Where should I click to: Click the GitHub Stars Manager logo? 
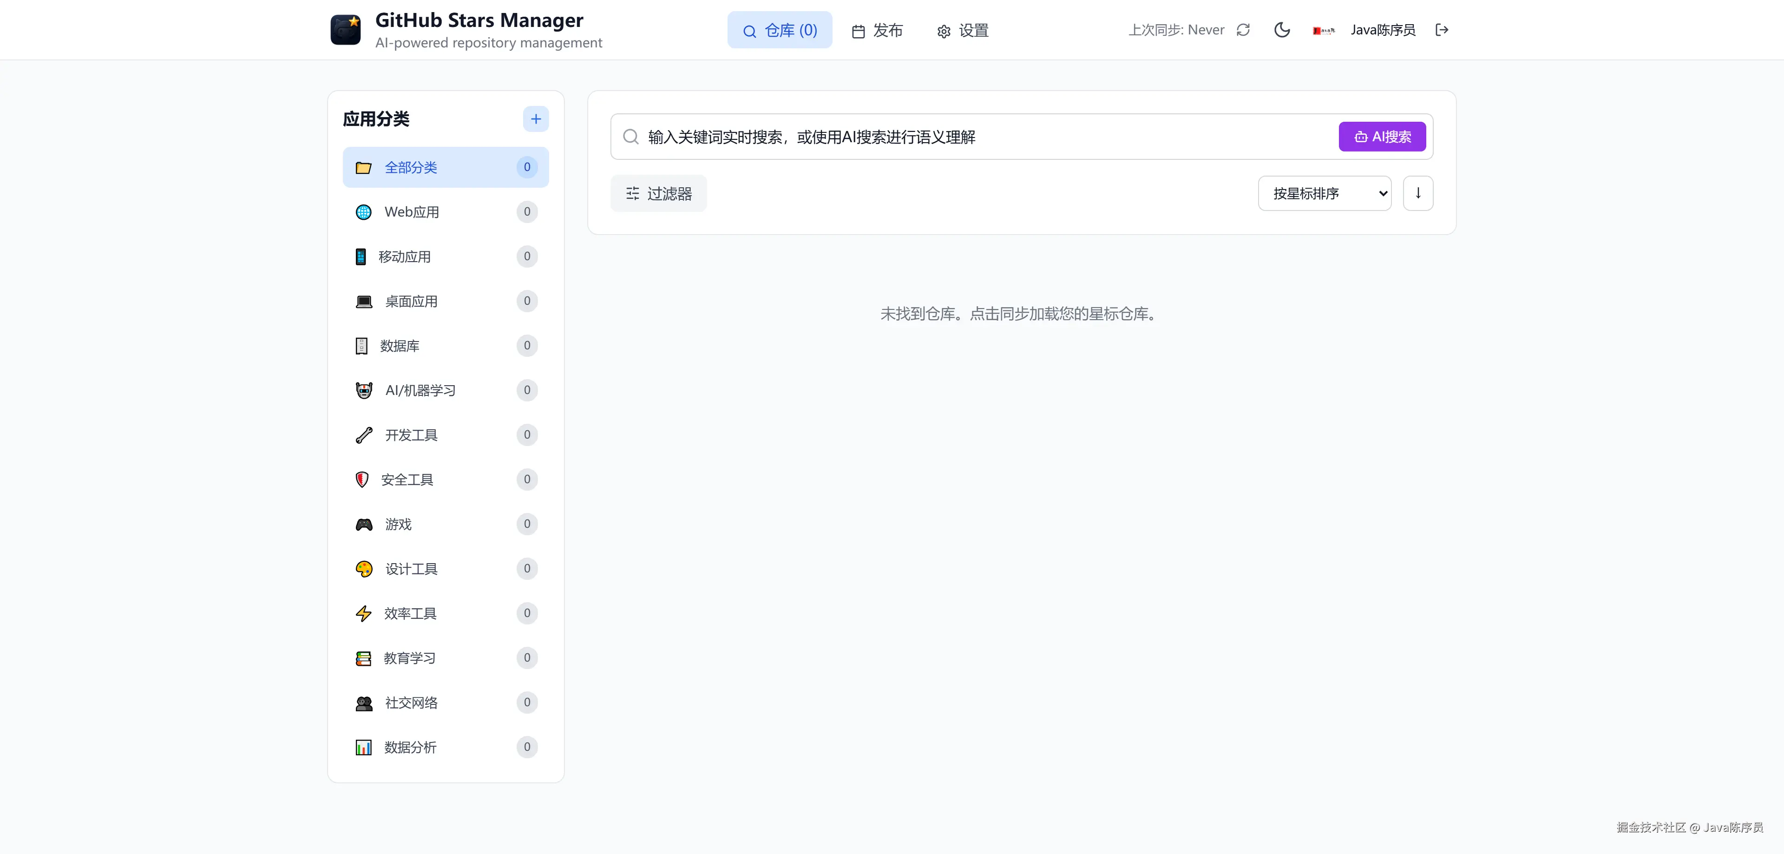click(x=346, y=30)
